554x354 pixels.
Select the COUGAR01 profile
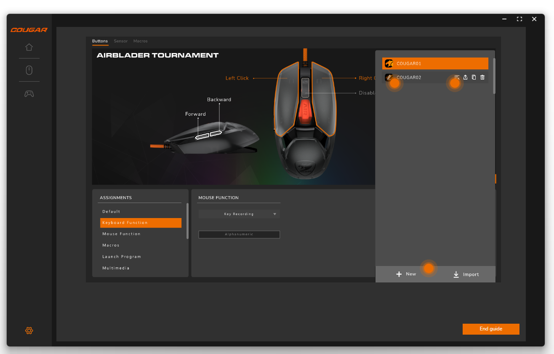point(435,64)
